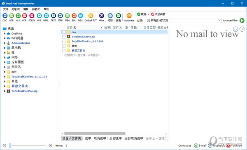Toggle the 包含子文件夹 include subfolders button
Image resolution: width=247 pixels, height=150 pixels.
(72, 138)
